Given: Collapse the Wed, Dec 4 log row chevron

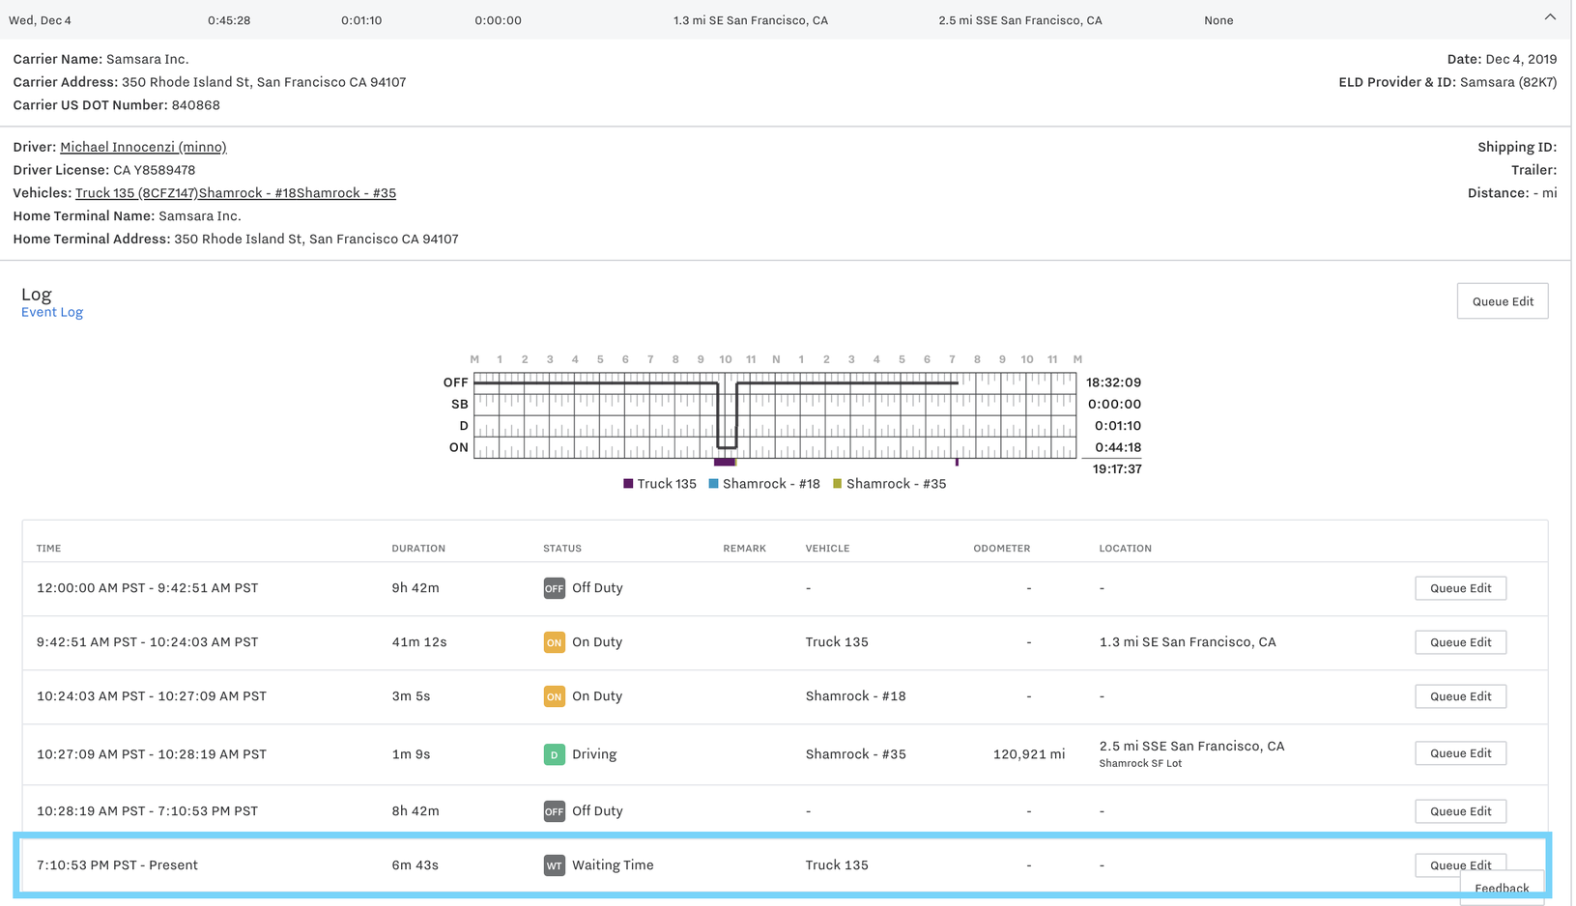Looking at the screenshot, I should tap(1550, 17).
